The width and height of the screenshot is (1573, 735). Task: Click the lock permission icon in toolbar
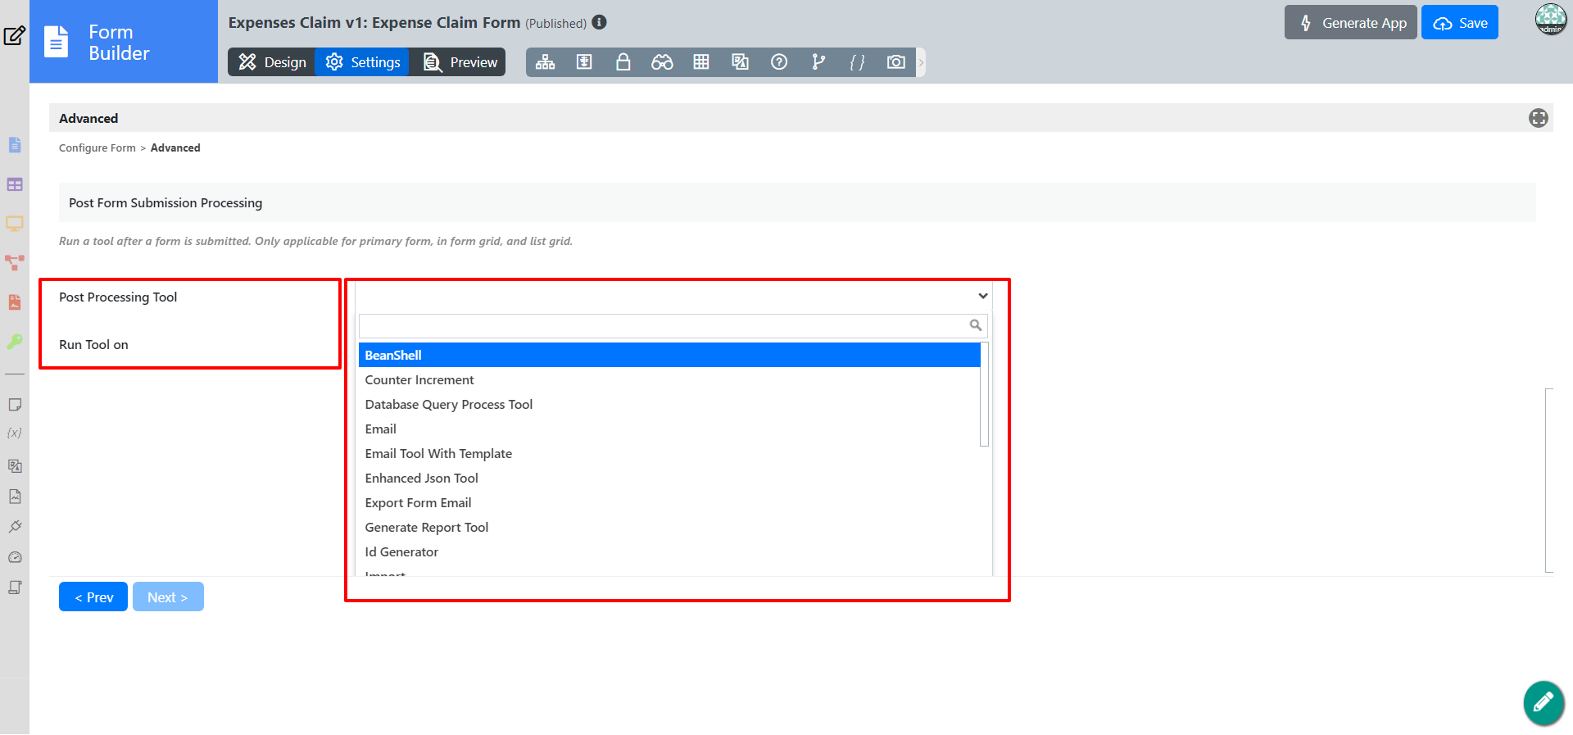click(x=623, y=62)
